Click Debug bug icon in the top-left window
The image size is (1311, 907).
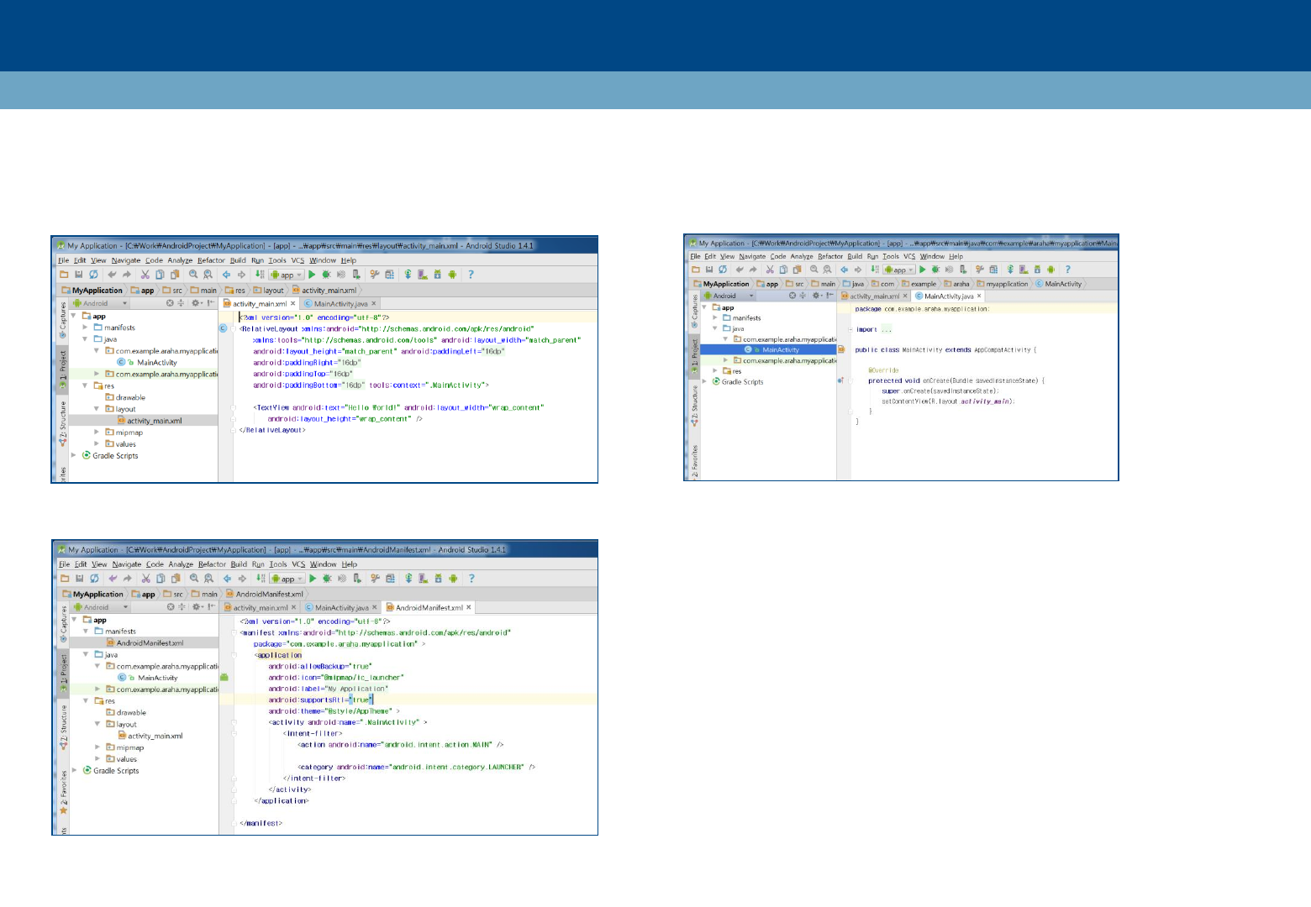tap(326, 275)
